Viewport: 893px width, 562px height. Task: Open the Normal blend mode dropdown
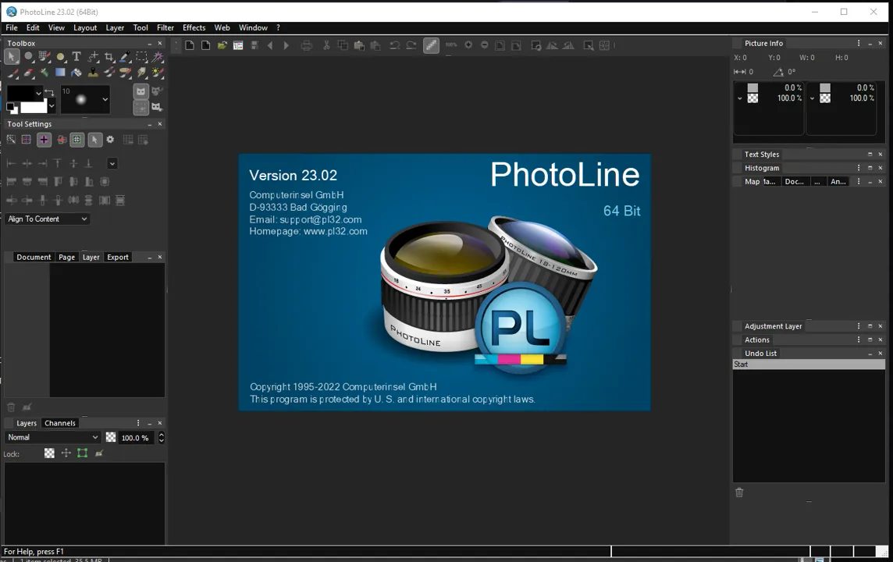pos(53,437)
